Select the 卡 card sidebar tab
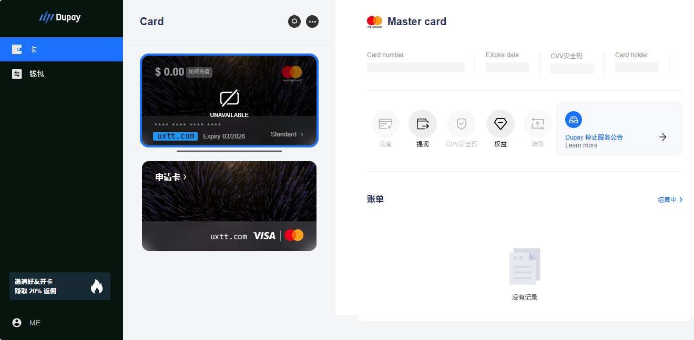Screen dimensions: 694x340 pyautogui.click(x=62, y=49)
